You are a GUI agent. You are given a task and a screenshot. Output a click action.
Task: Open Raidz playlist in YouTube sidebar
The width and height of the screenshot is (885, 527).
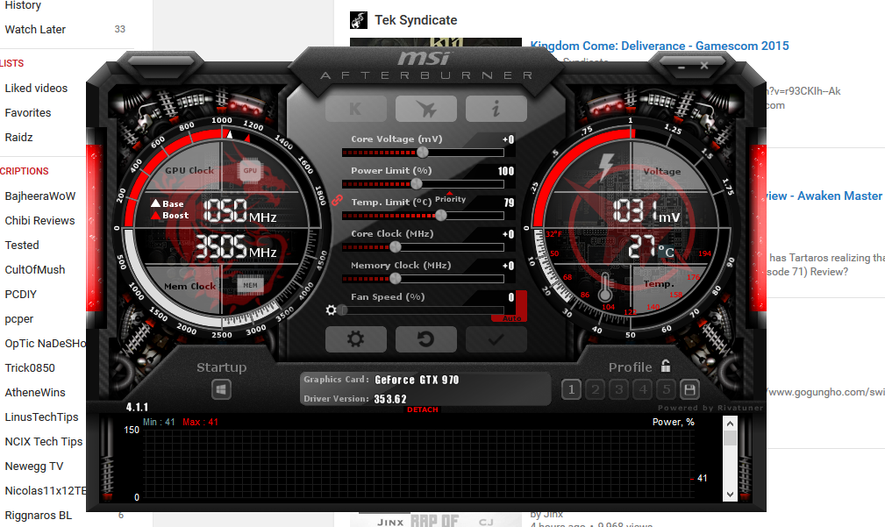18,137
